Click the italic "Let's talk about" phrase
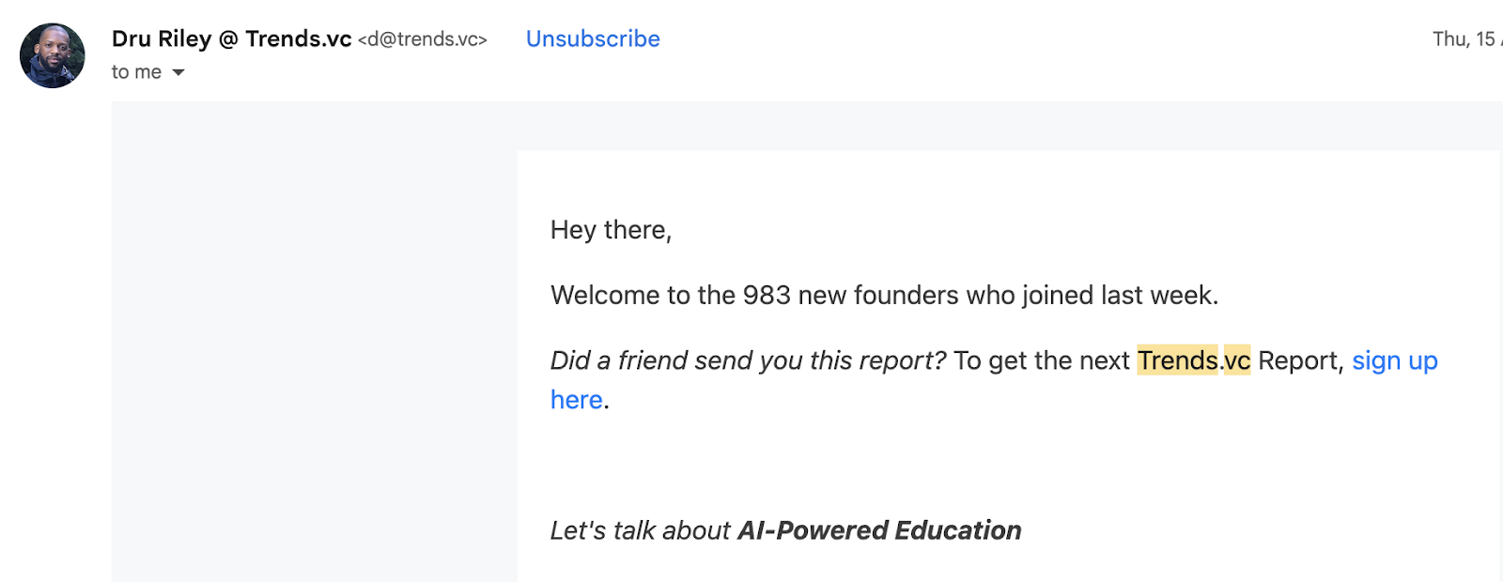Screen dimensions: 1503x582 pos(640,530)
